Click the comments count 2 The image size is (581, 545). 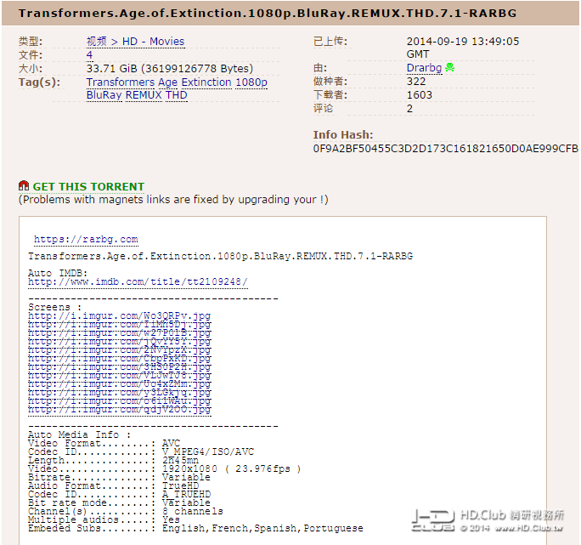point(409,108)
